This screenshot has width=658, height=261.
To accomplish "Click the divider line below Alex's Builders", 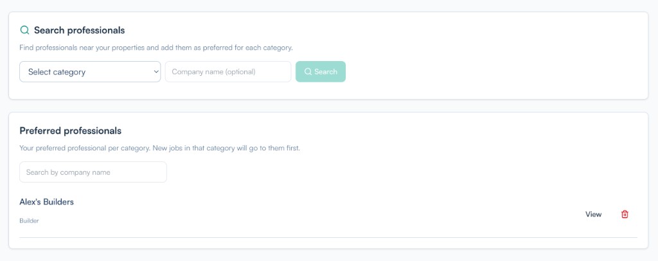I will 328,238.
